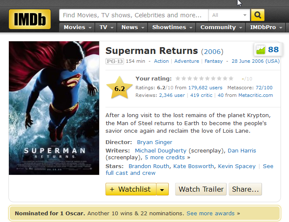Expand the Community menu
The image size is (289, 222).
[221, 27]
